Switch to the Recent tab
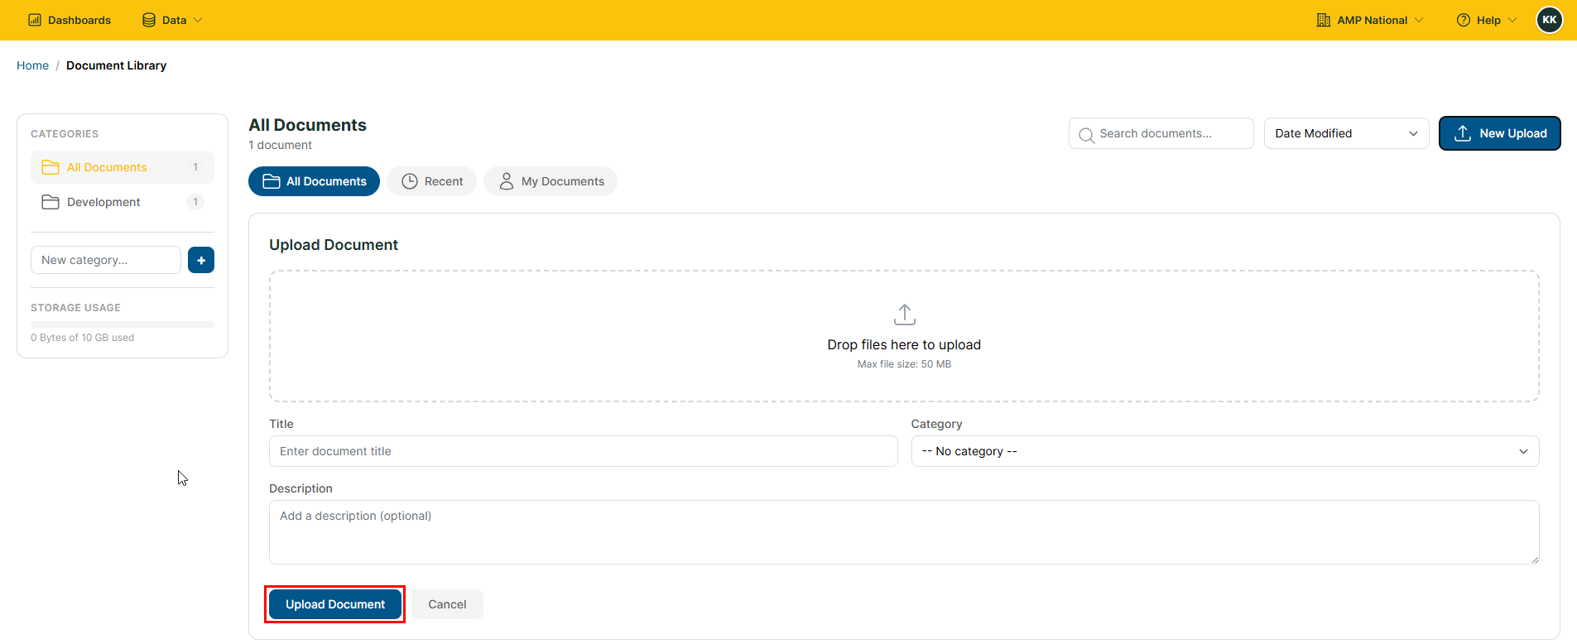Image resolution: width=1577 pixels, height=644 pixels. coord(432,181)
